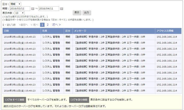
Task: Click the 社員 column header
Action: pos(52,31)
